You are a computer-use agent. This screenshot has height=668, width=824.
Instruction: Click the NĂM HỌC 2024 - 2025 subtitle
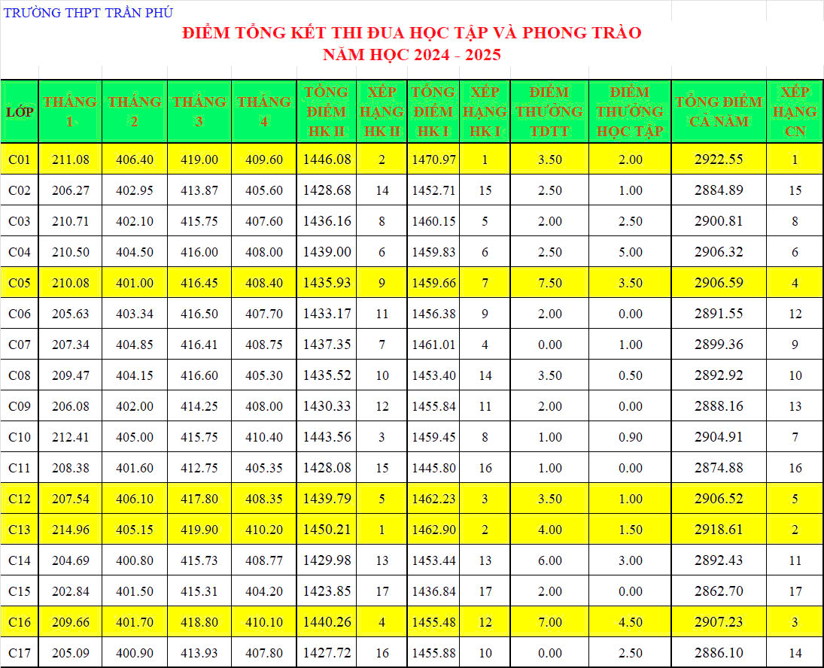coord(412,55)
